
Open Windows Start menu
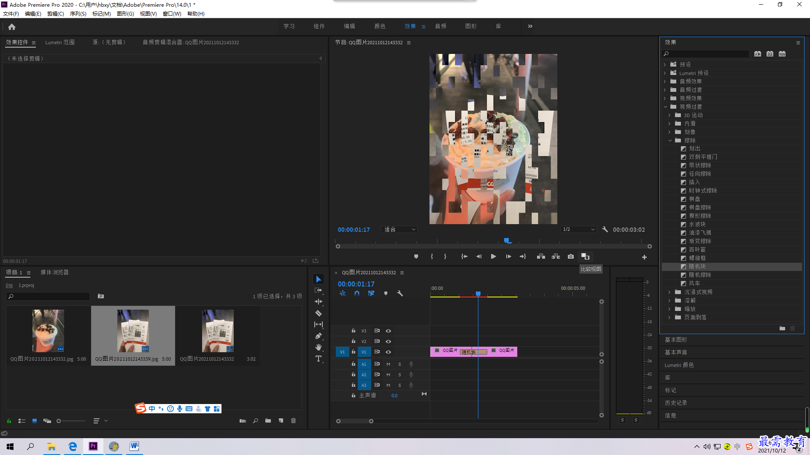point(10,447)
